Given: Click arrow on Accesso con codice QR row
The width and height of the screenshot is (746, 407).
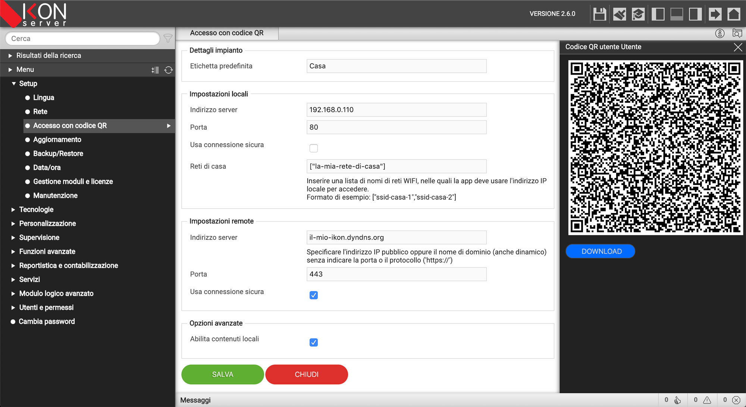Looking at the screenshot, I should (x=169, y=126).
